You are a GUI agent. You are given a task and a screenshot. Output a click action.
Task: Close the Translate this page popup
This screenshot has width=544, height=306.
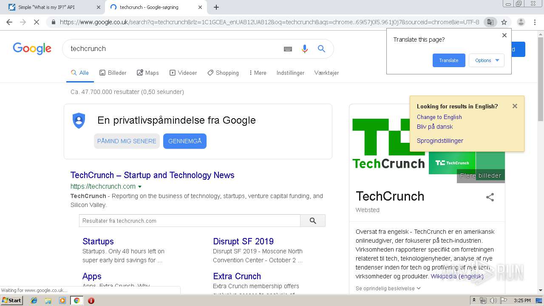click(x=504, y=35)
